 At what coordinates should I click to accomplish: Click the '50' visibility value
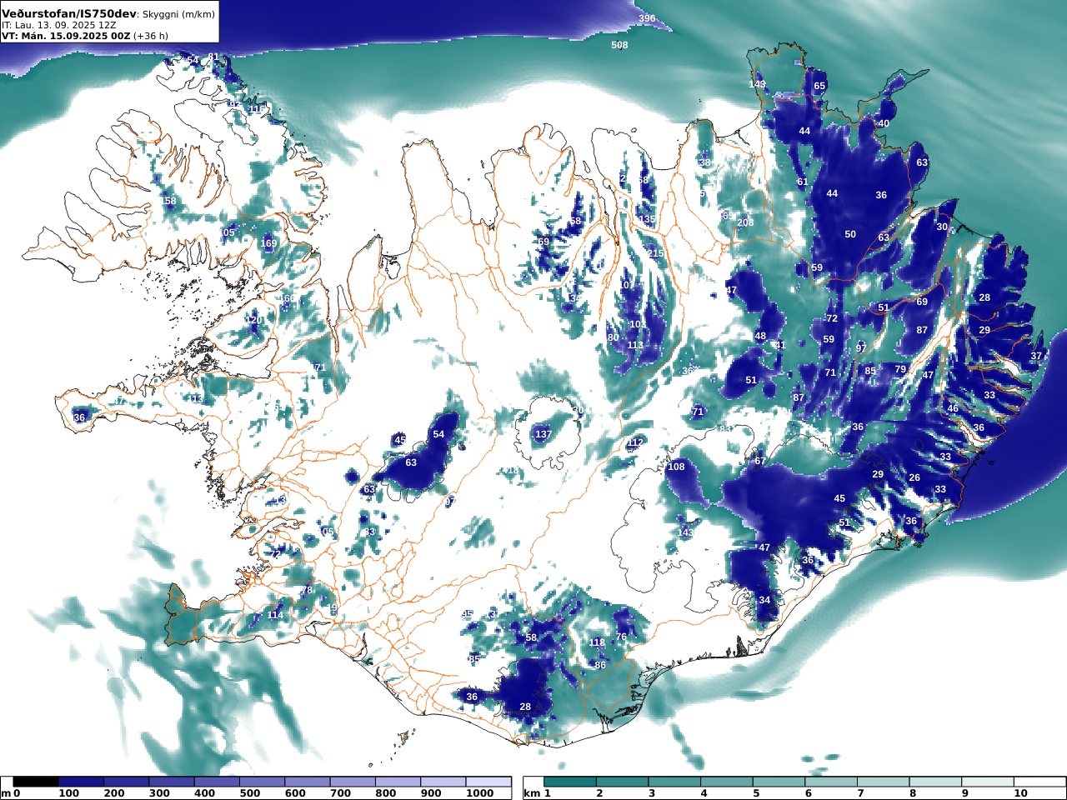[x=850, y=234]
